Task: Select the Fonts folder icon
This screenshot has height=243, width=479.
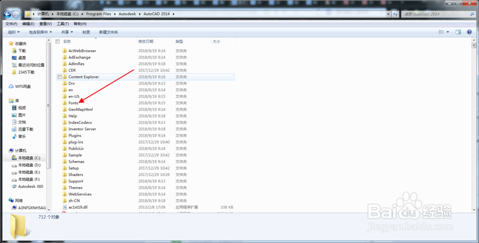Action: [65, 103]
